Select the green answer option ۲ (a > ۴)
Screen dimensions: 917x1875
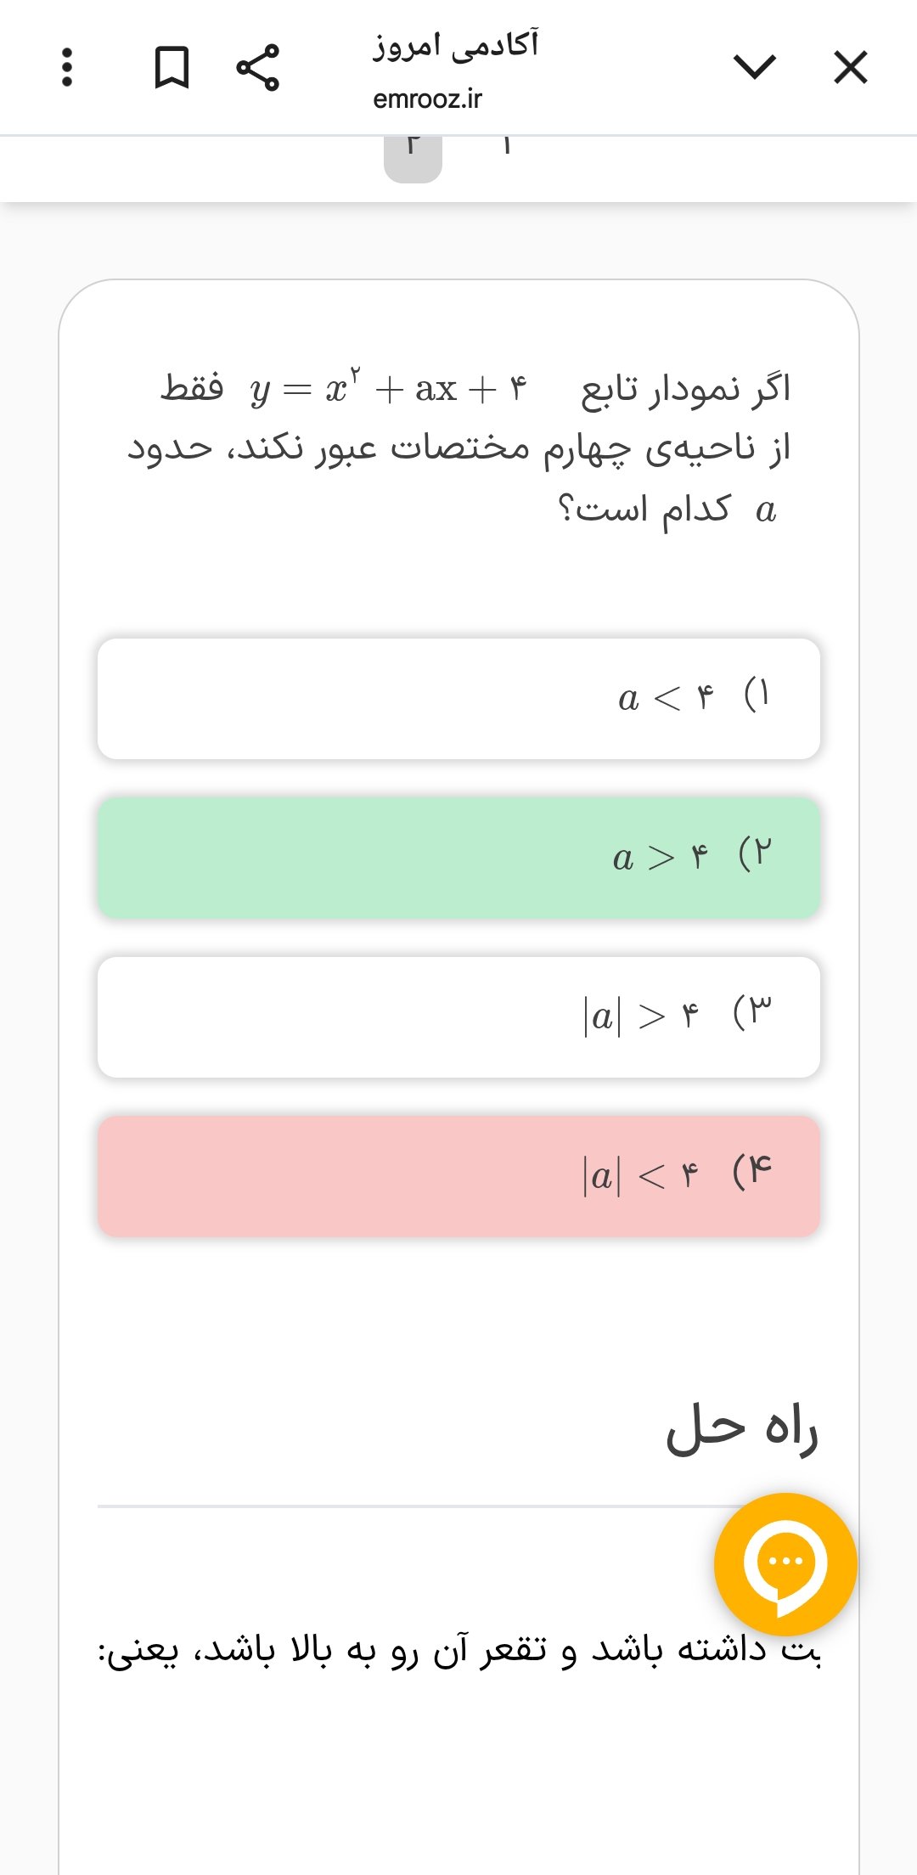coord(458,858)
